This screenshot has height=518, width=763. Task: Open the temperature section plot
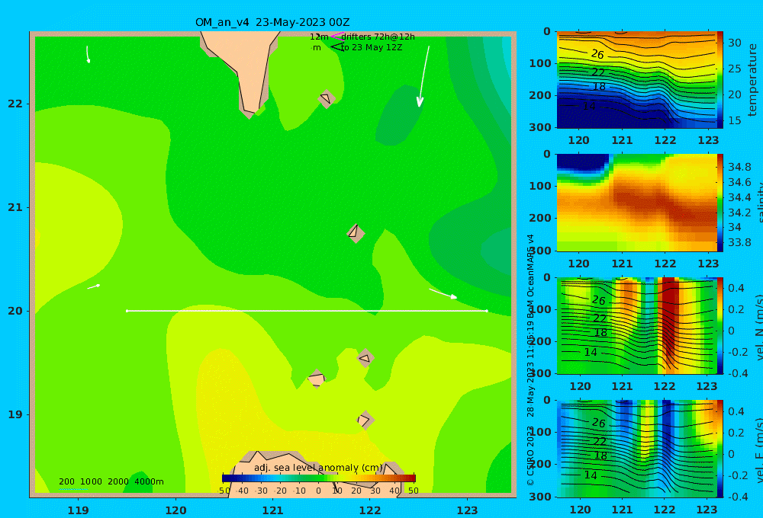(x=637, y=80)
